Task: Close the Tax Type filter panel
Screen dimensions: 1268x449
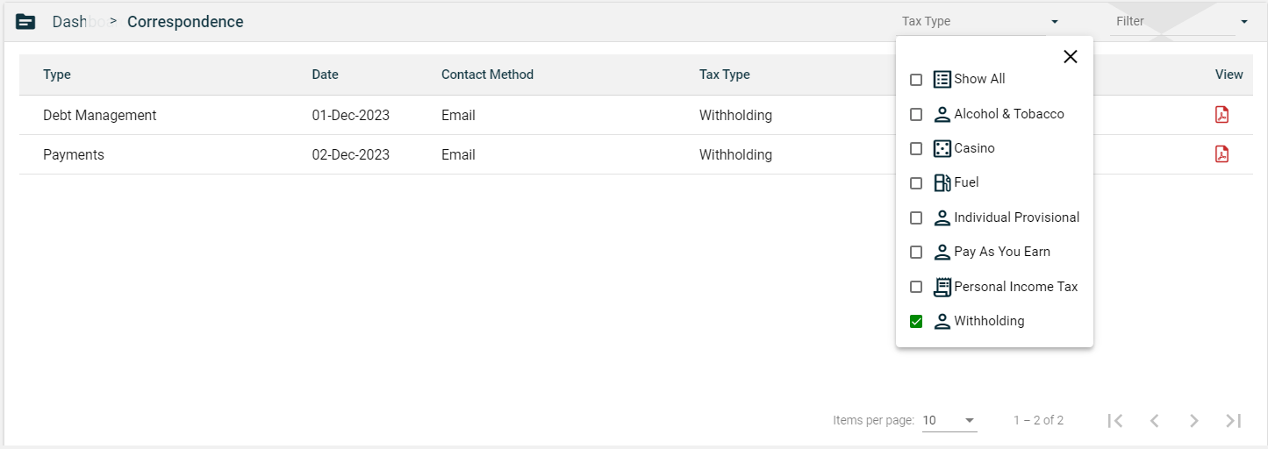Action: (1070, 57)
